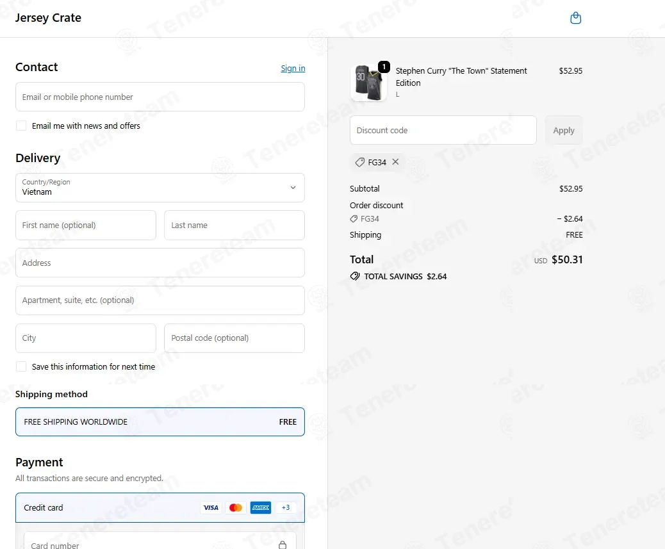Viewport: 665px width, 549px height.
Task: Enable Email me with news and offers
Action: (x=21, y=126)
